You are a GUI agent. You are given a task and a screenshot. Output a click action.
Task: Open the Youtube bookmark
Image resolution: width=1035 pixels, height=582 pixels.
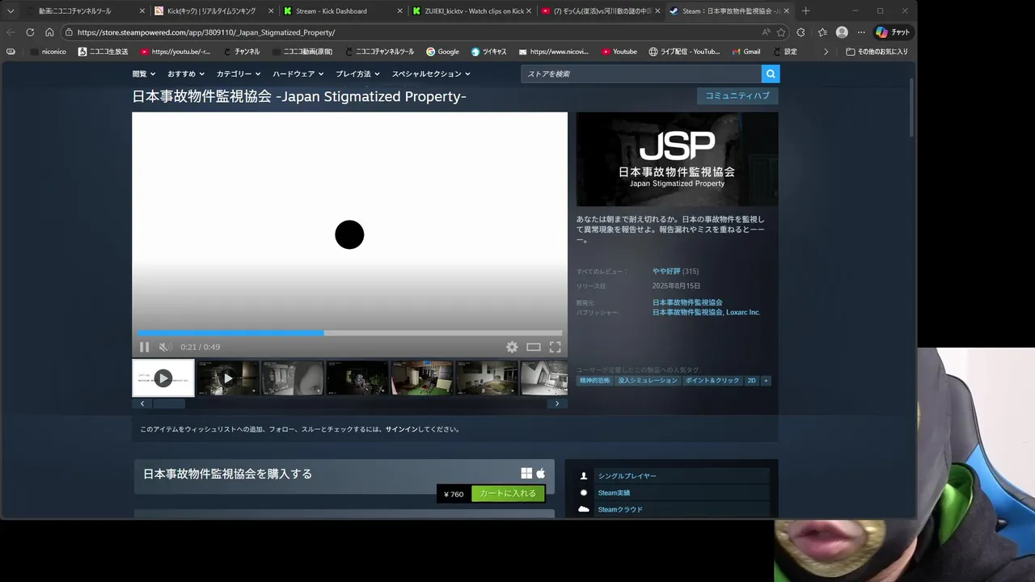(619, 52)
